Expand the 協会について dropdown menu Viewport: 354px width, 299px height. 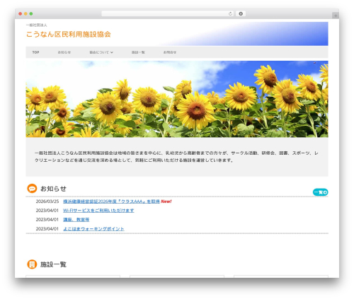(x=101, y=52)
